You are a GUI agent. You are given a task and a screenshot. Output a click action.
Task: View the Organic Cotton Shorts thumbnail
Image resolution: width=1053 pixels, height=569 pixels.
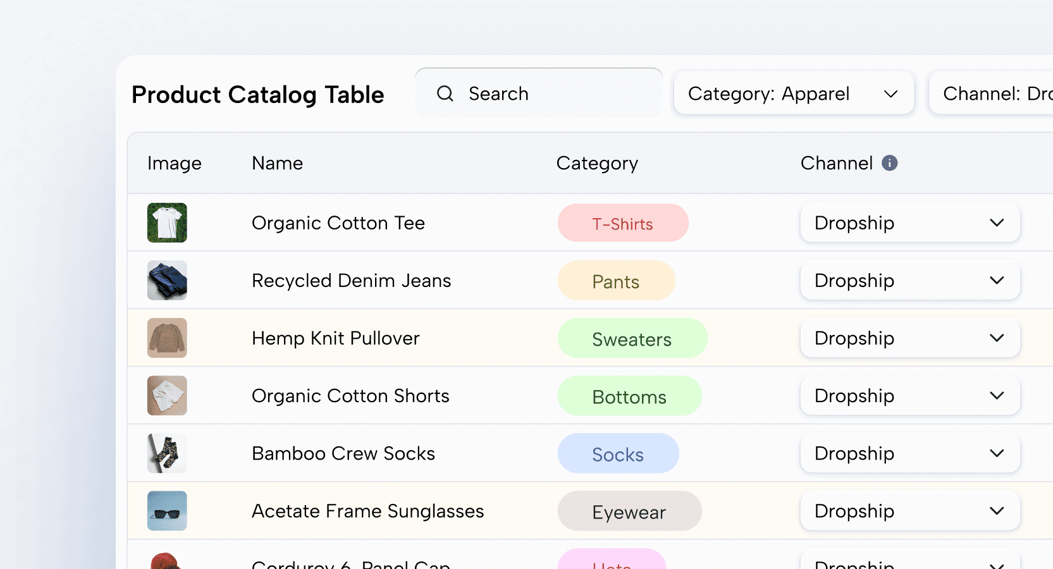(x=167, y=396)
